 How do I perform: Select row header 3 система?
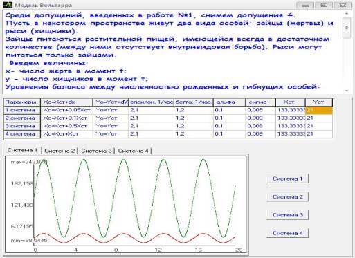(22, 126)
